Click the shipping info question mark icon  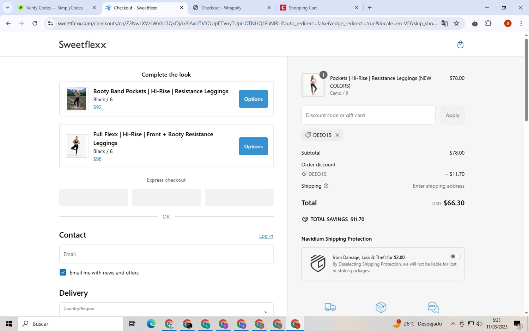pos(326,186)
